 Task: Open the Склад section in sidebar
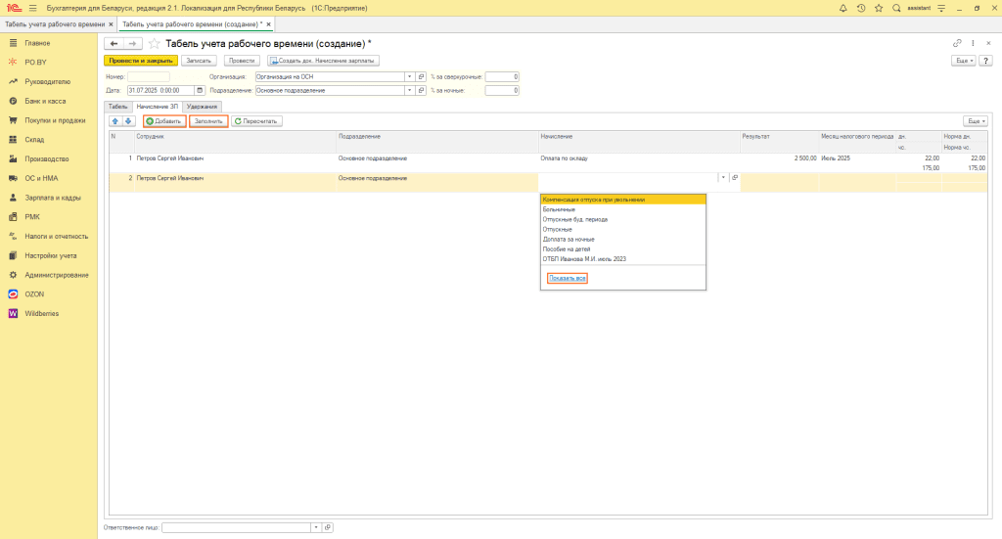point(34,140)
